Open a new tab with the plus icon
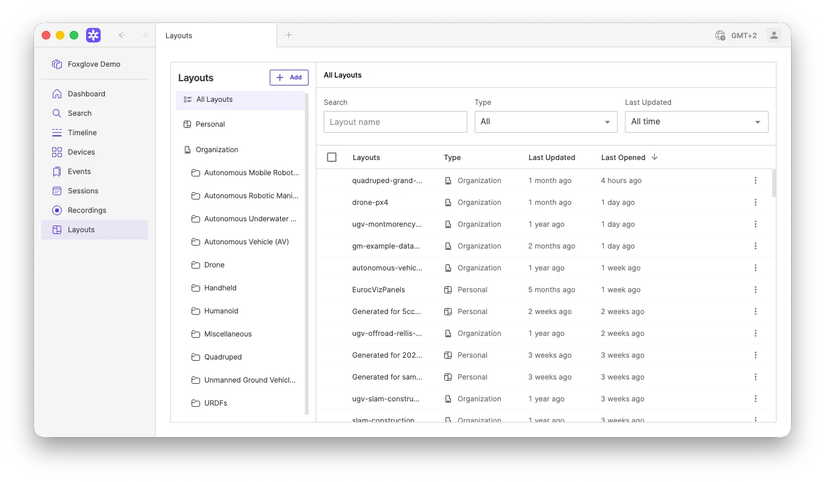825x482 pixels. [289, 35]
